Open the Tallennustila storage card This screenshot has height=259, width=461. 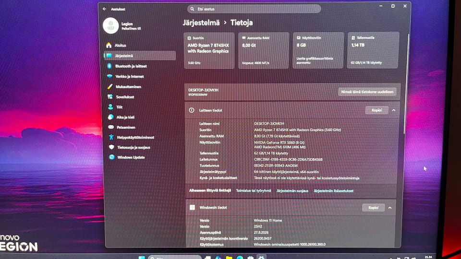pyautogui.click(x=373, y=50)
